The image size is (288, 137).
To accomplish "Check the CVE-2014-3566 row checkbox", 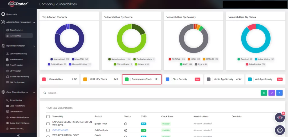I will 48,130.
